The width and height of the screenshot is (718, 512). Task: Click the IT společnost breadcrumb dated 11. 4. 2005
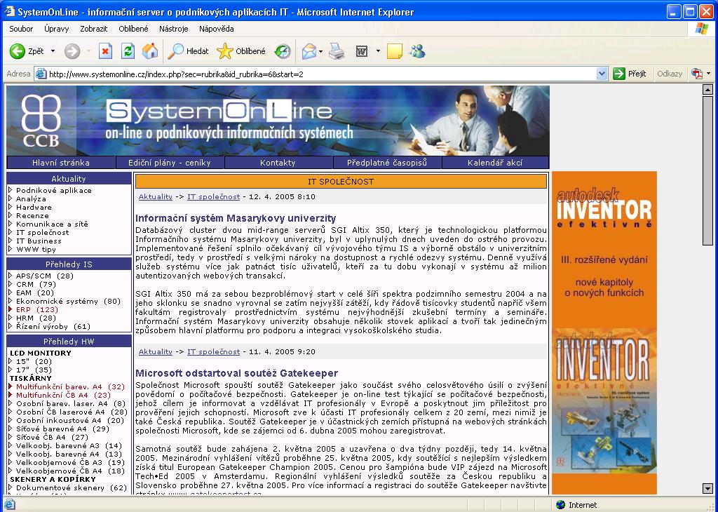click(213, 352)
